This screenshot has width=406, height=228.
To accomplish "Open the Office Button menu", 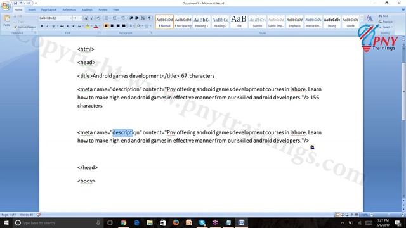I will coord(6,6).
